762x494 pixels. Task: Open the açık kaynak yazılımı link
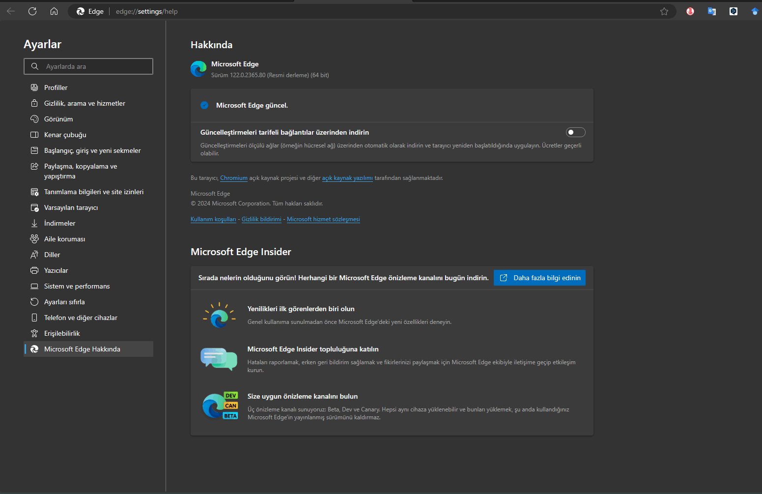pyautogui.click(x=347, y=178)
